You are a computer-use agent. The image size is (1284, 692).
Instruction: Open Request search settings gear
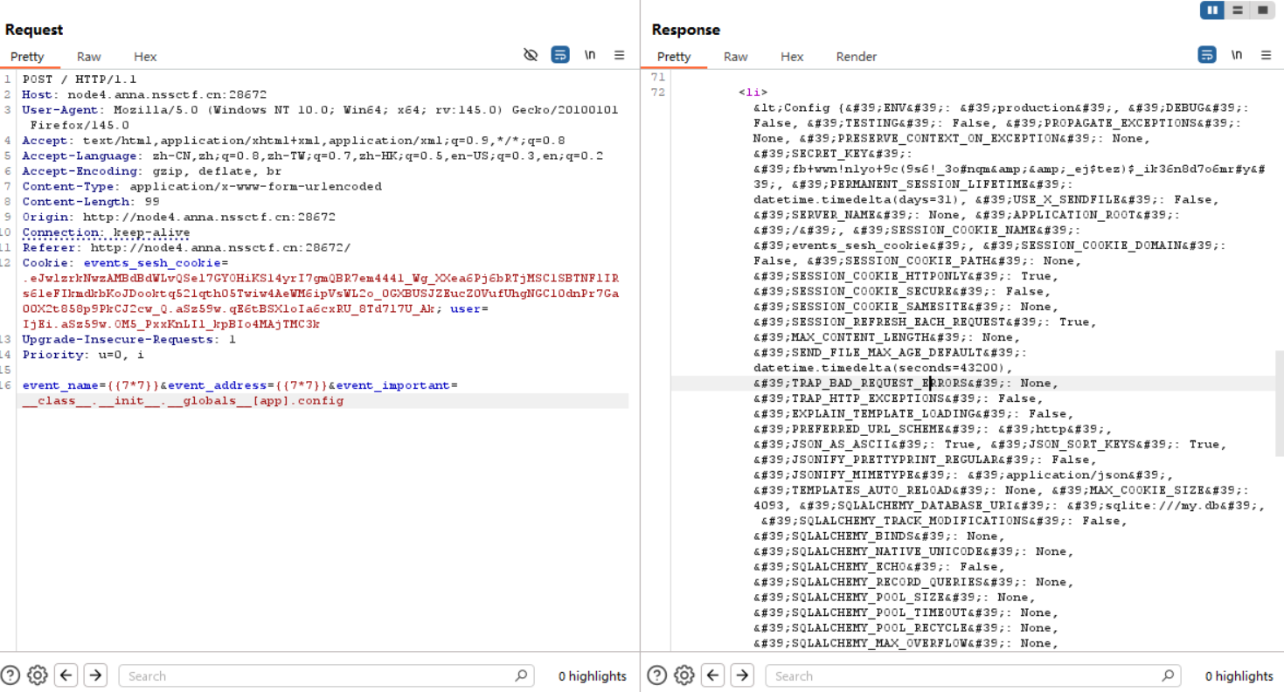[x=37, y=675]
